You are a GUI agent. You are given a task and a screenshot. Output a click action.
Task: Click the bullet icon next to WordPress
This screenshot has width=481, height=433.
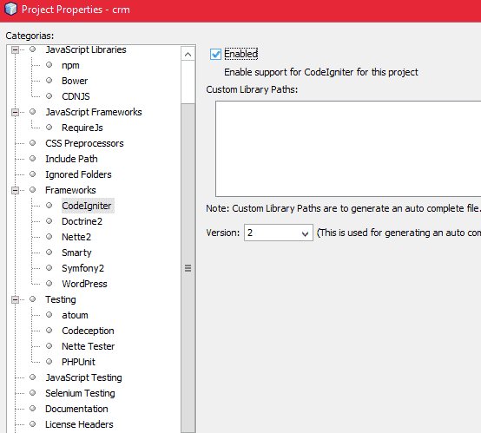tap(49, 284)
